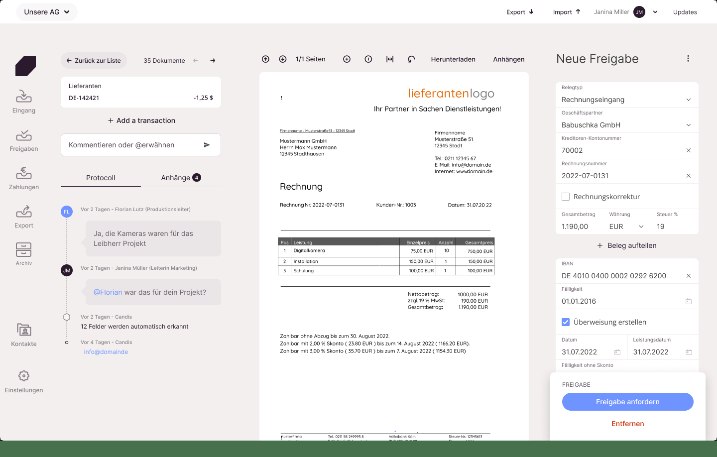Uncheck the Überweisung erstellen checkbox
This screenshot has width=717, height=457.
tap(566, 322)
